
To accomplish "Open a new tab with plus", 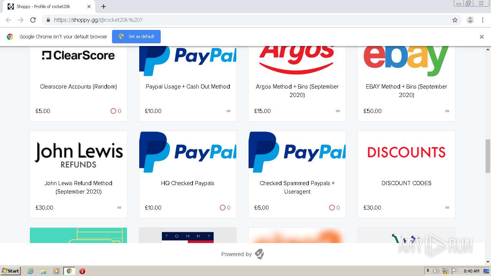I will tap(104, 7).
